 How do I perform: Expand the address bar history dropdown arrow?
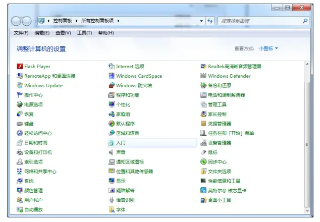coord(201,21)
